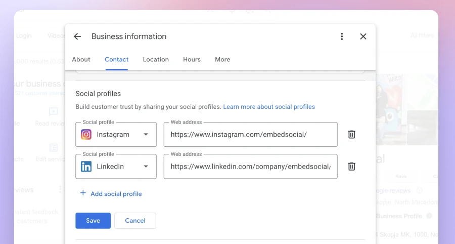Open the business photo thumbnail in background page
The width and height of the screenshot is (455, 244).
point(391,109)
